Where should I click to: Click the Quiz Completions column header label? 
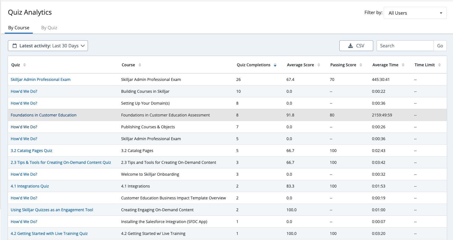coord(253,65)
